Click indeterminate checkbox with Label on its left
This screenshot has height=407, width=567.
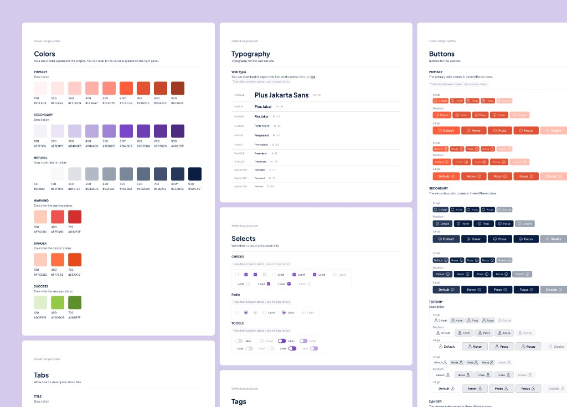[x=289, y=284]
